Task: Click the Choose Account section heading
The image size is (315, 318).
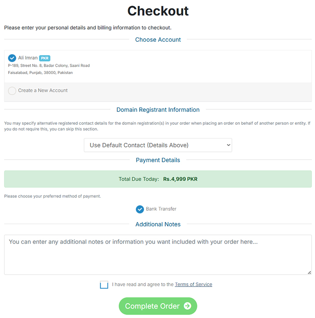Action: (158, 40)
